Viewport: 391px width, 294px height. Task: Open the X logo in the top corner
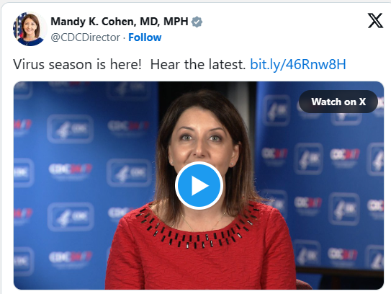coord(375,21)
